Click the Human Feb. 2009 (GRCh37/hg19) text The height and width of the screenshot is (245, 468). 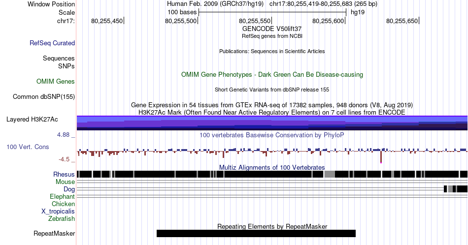coord(215,4)
